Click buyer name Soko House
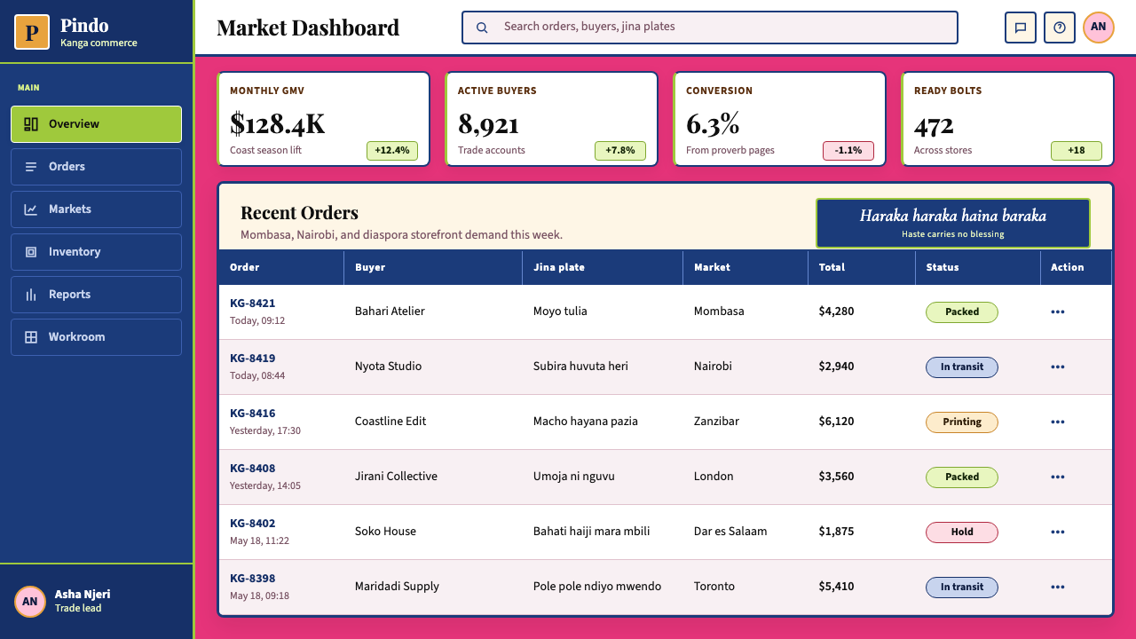This screenshot has height=639, width=1136. [x=385, y=532]
